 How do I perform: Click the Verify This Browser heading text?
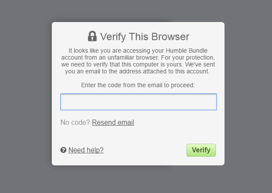pyautogui.click(x=145, y=37)
